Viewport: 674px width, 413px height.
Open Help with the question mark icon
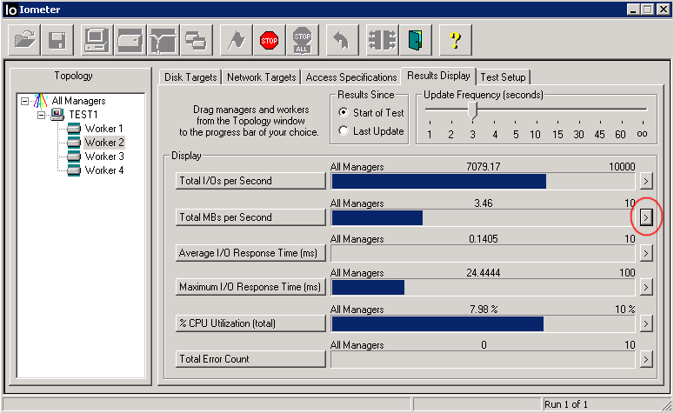pos(455,40)
